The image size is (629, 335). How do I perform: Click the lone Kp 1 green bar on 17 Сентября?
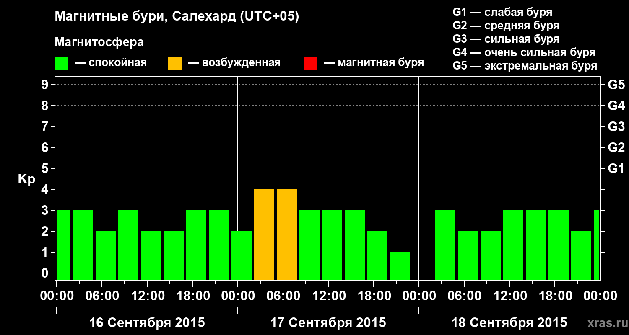pos(400,265)
